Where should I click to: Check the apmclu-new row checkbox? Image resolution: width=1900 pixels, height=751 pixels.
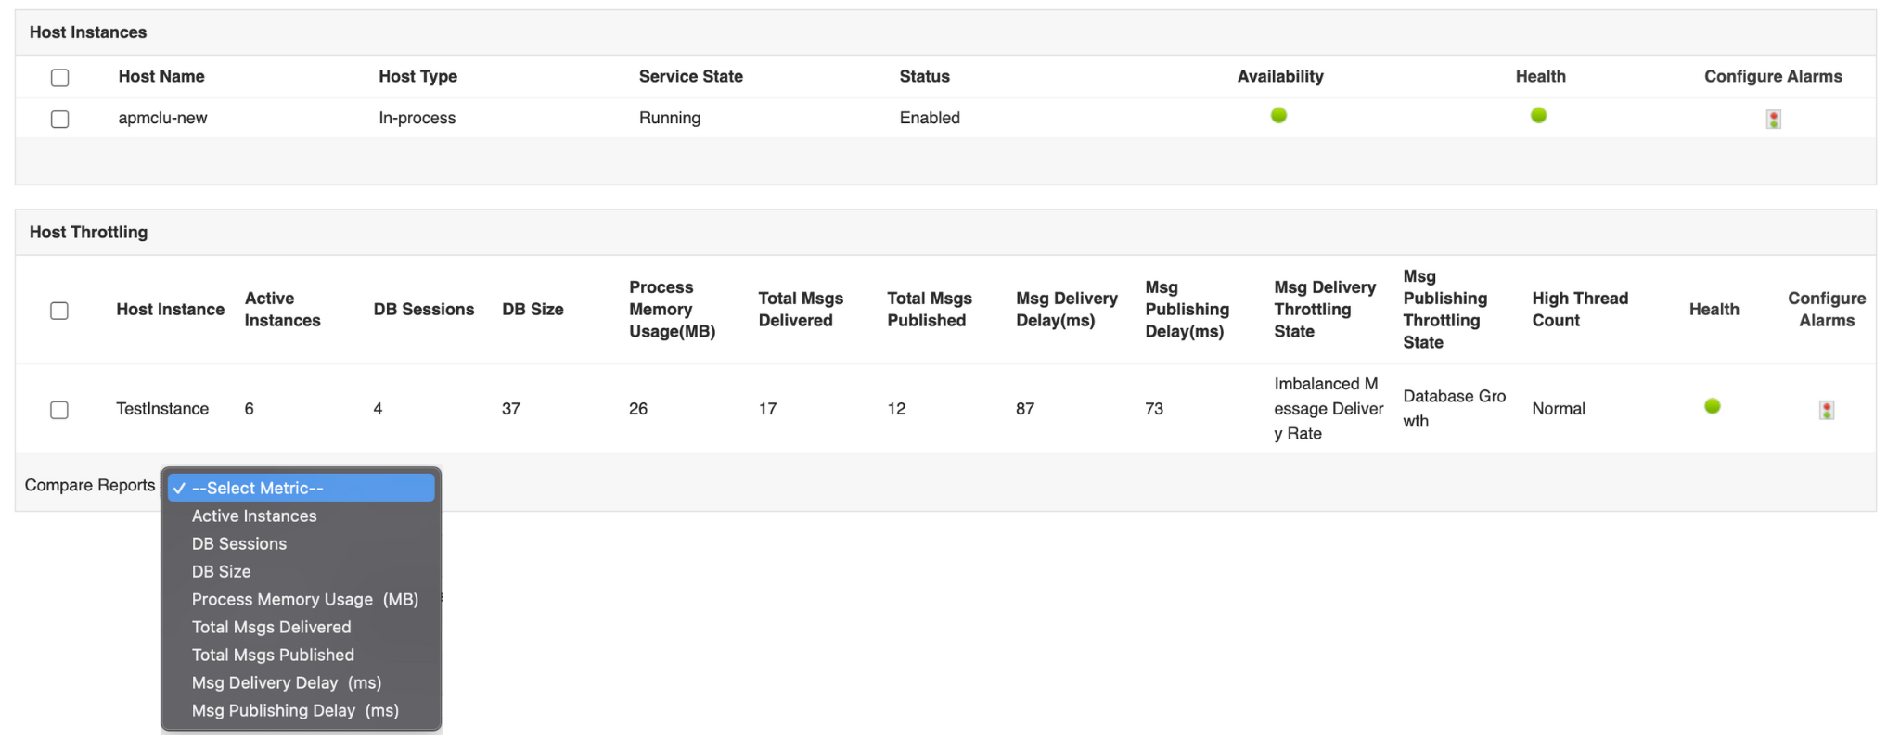pos(60,119)
